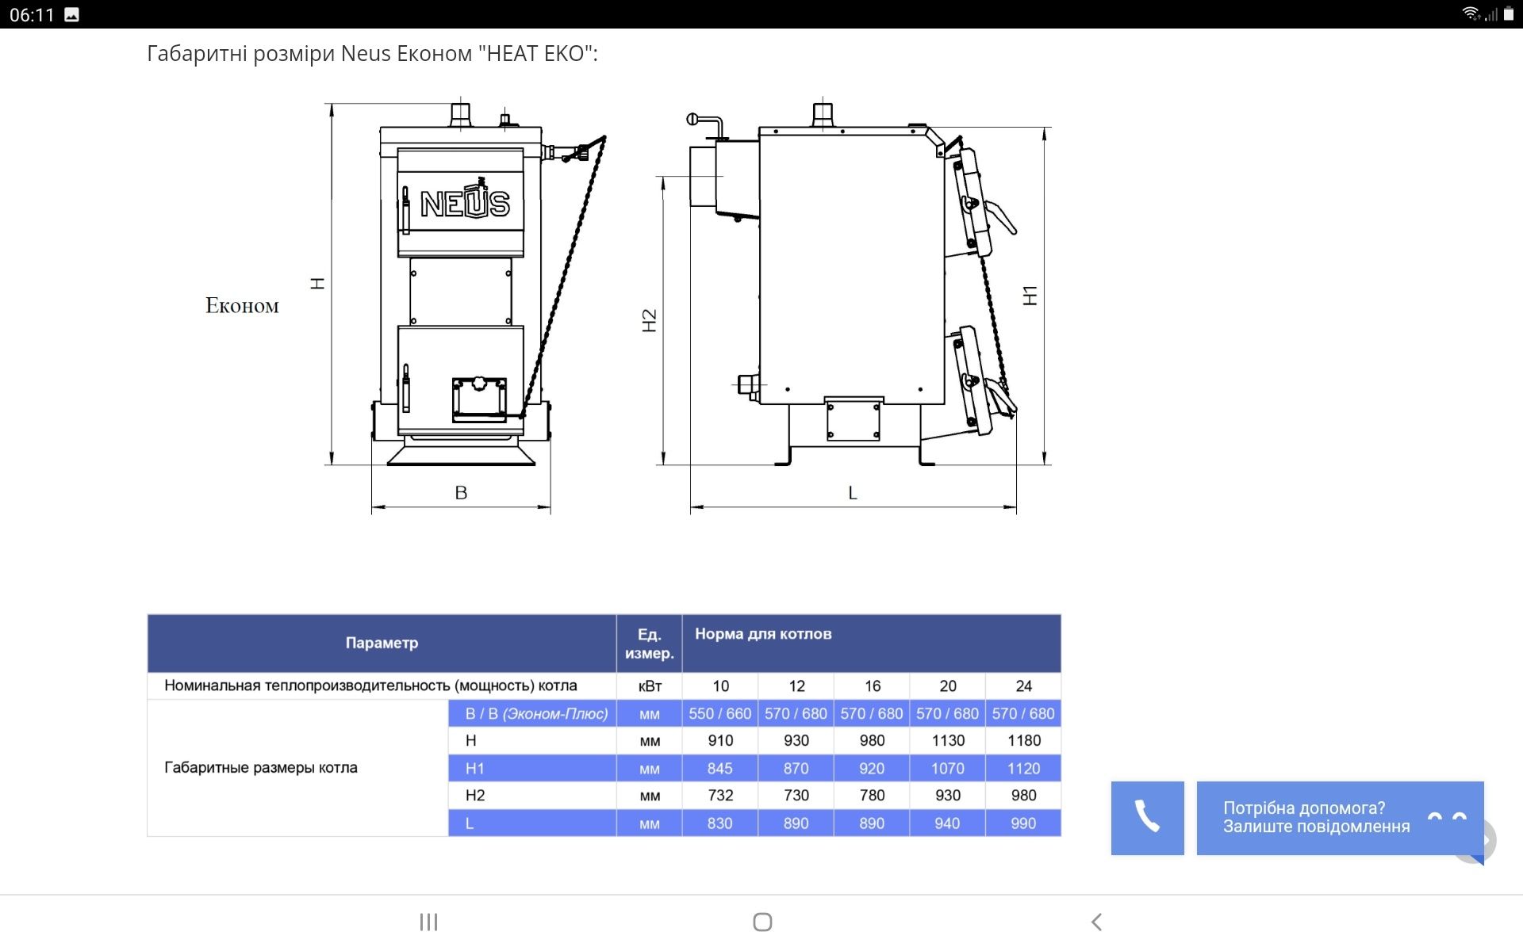This screenshot has height=951, width=1523.
Task: Tap the H1 value 845 cell
Action: 720,768
